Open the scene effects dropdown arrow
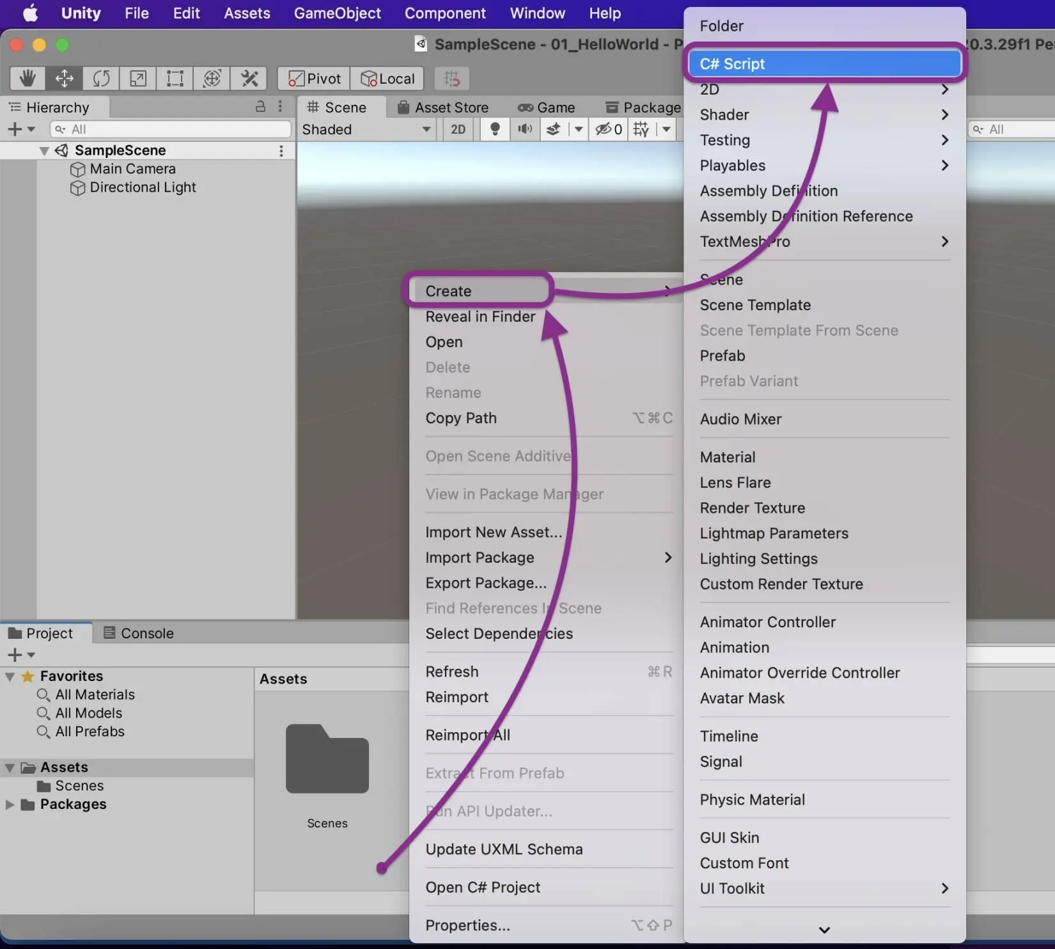The width and height of the screenshot is (1055, 949). (x=578, y=129)
